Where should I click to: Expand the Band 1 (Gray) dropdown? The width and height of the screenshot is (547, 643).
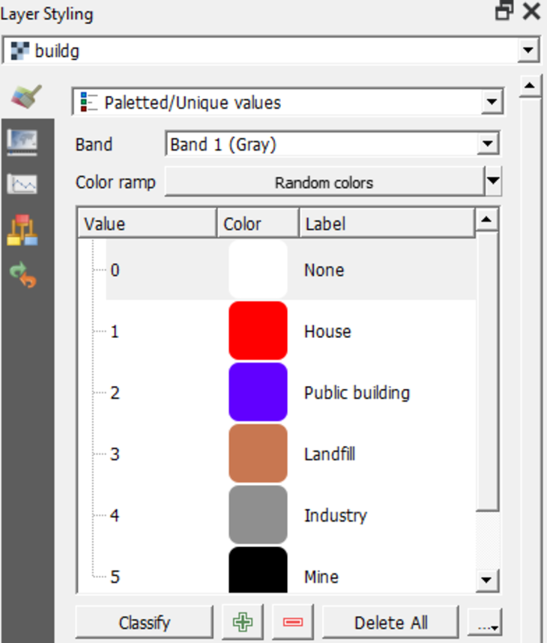pyautogui.click(x=488, y=144)
